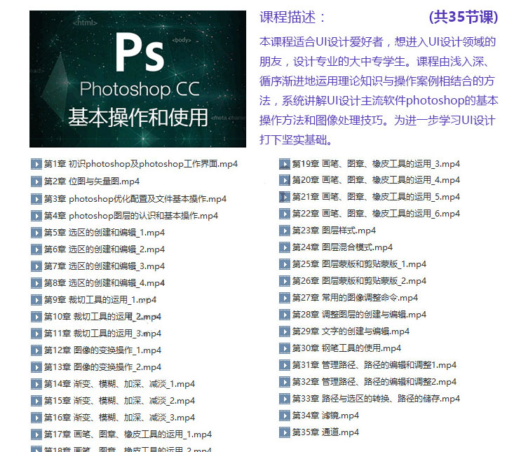The image size is (507, 452).
Task: Open file 第10章 裁切工具的运用_2.mp4
Action: [102, 317]
